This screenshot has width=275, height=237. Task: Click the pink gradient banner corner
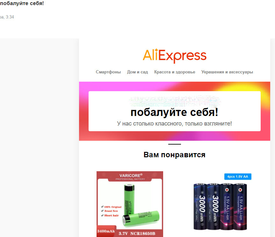84,86
